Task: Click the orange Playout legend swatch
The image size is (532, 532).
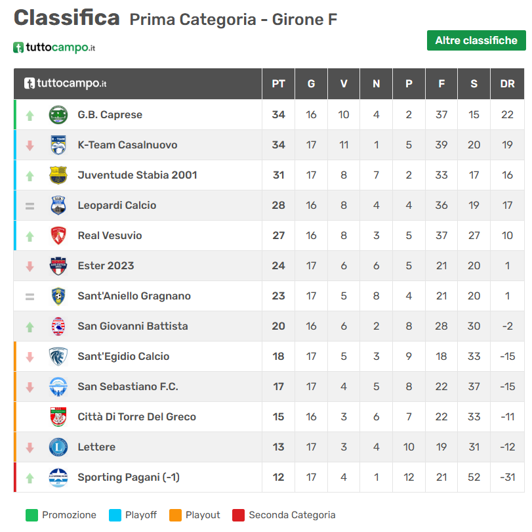Action: point(175,516)
